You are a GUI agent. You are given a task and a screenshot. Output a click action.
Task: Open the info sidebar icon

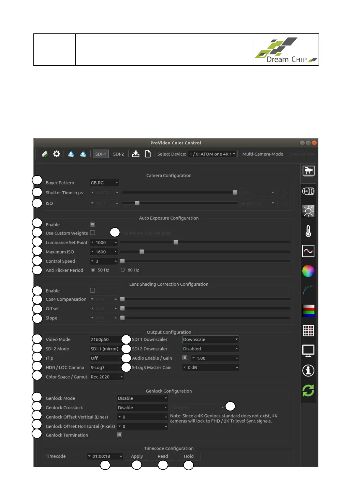(308, 371)
